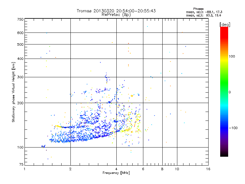Click the frequency axis tick label '8'
245x184 pixels.
click(x=162, y=169)
